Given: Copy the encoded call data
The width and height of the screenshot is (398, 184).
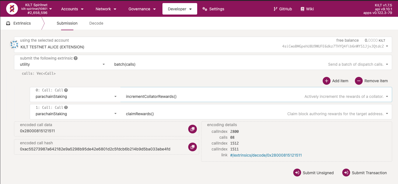Looking at the screenshot, I should [192, 129].
